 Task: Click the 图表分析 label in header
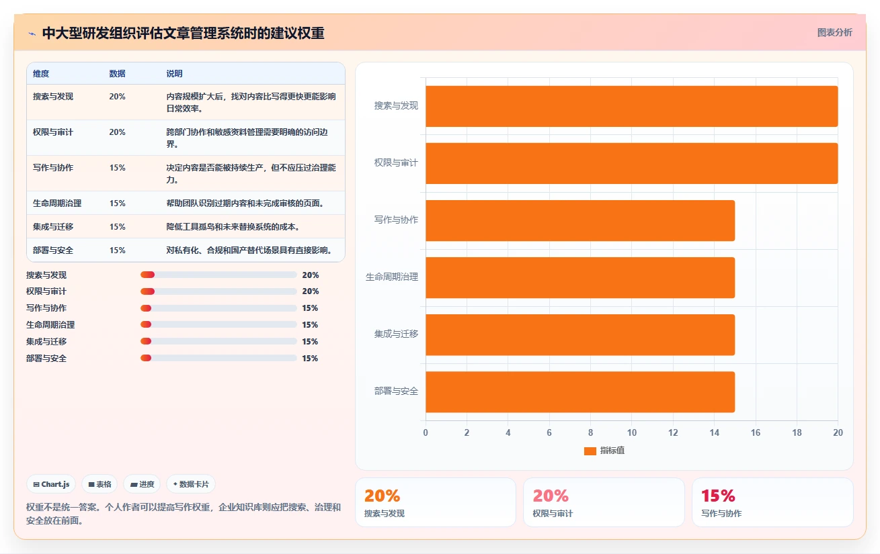pyautogui.click(x=834, y=32)
